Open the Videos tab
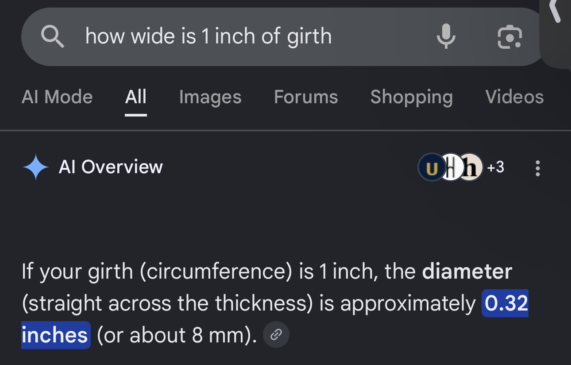571x365 pixels. pyautogui.click(x=514, y=97)
